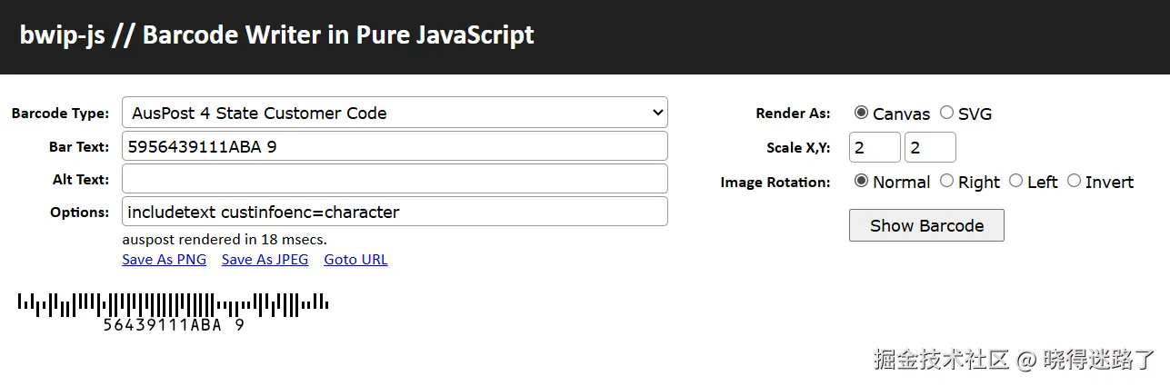Viewport: 1170px width, 386px height.
Task: Click the 'Render As:' label
Action: 793,114
